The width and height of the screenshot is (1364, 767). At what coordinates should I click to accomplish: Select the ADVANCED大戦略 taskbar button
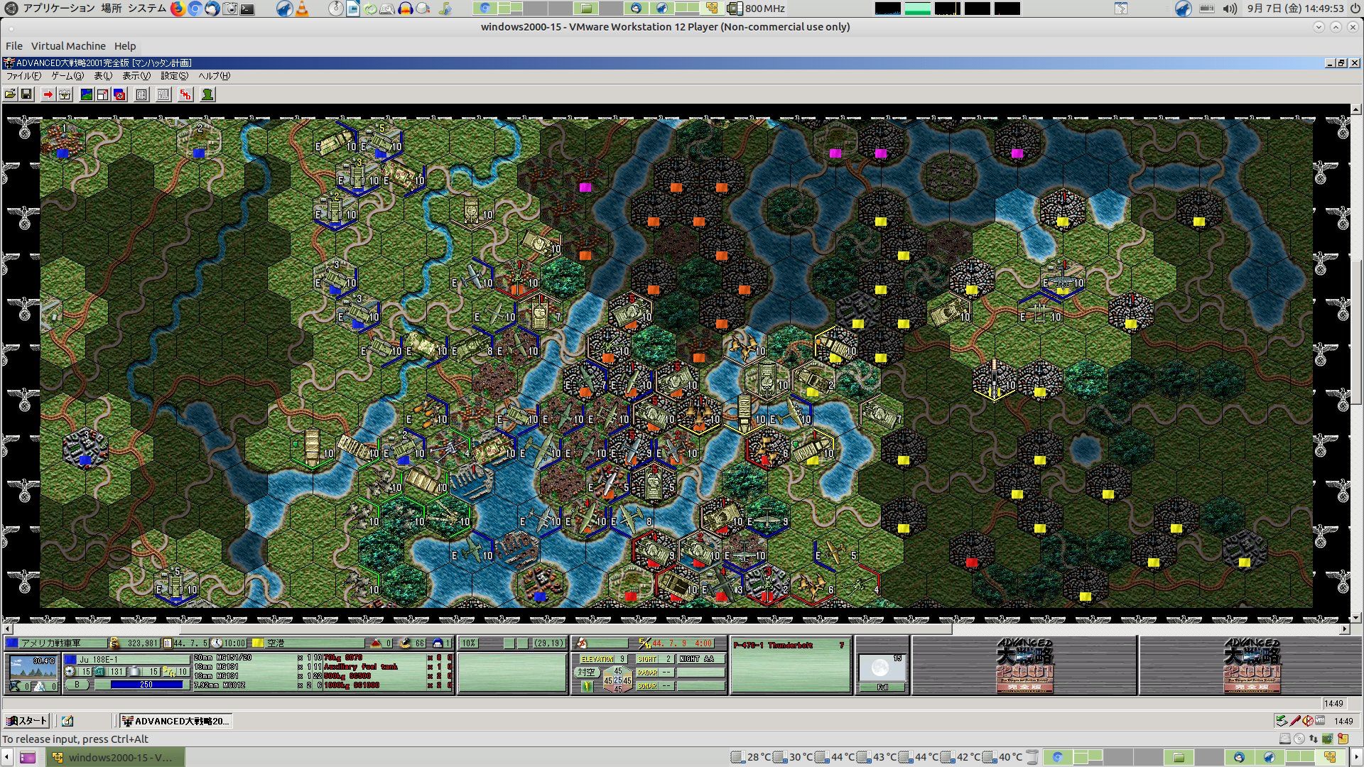click(175, 721)
